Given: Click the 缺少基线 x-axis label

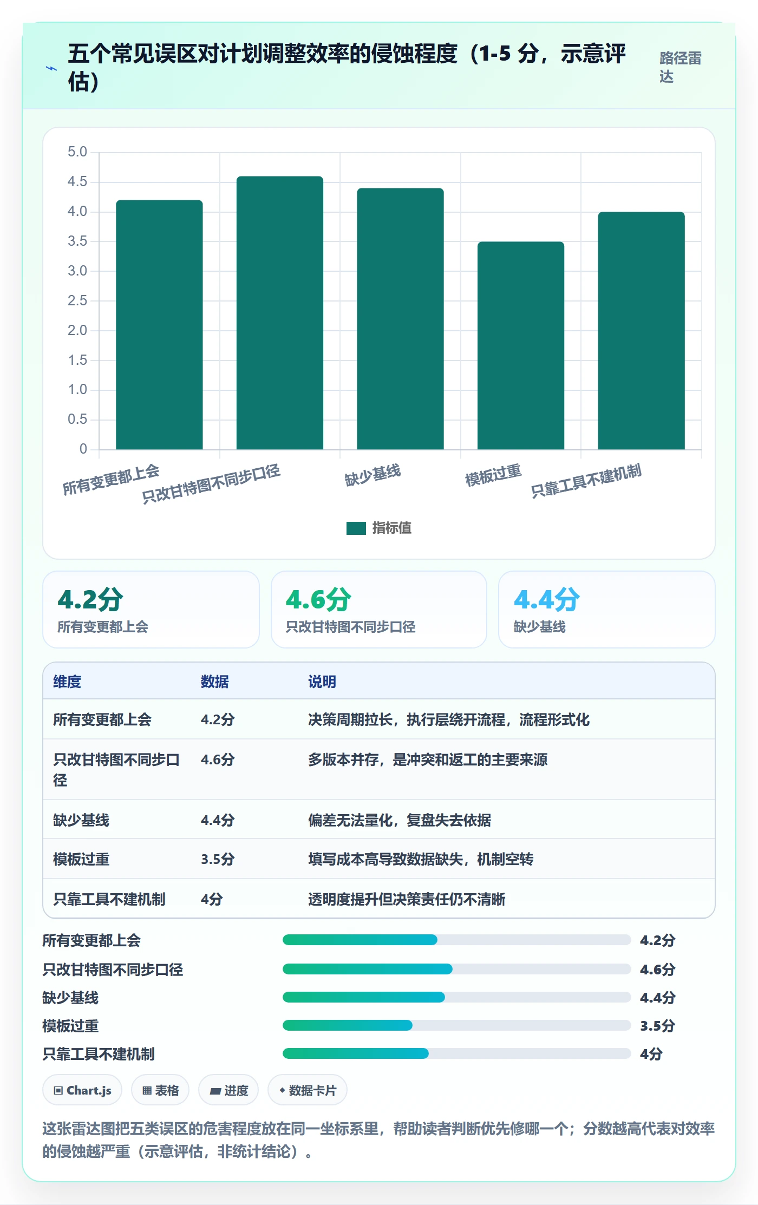Looking at the screenshot, I should click(x=373, y=475).
